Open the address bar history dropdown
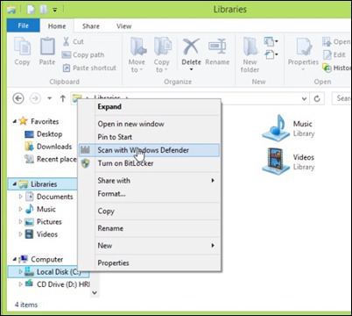Image resolution: width=352 pixels, height=316 pixels. click(x=304, y=98)
